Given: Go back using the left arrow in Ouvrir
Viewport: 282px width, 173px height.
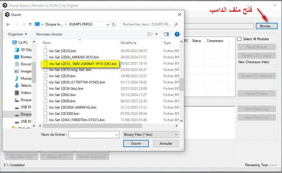Looking at the screenshot, I should point(8,24).
